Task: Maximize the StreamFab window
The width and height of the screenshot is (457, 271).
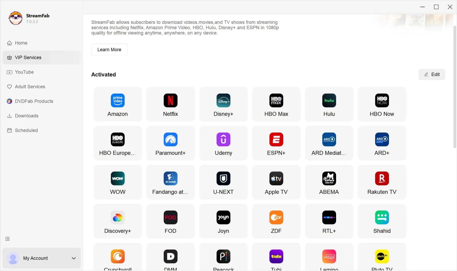Action: click(436, 7)
